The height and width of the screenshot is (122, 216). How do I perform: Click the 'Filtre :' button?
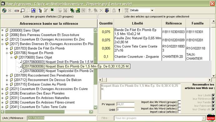coord(105,118)
